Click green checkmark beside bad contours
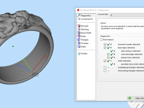This screenshot has height=108, width=144. [112, 51]
